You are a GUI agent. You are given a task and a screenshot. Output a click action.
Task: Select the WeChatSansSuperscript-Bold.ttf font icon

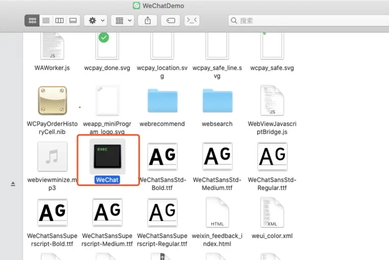52,212
